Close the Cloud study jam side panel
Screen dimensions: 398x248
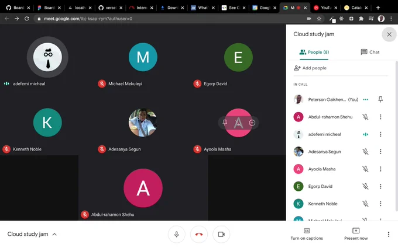[x=389, y=34]
